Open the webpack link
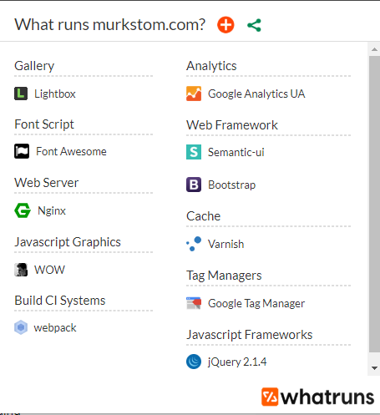The height and width of the screenshot is (415, 380). (x=55, y=328)
